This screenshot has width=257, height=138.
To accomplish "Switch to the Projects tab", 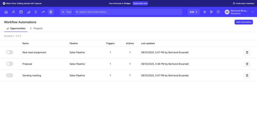I will click(x=36, y=29).
